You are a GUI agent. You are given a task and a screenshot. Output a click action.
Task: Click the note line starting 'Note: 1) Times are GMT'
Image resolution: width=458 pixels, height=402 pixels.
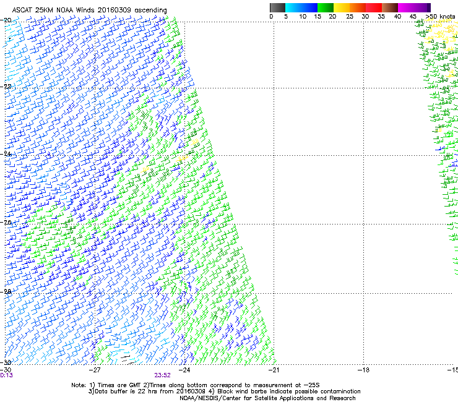[196, 385]
